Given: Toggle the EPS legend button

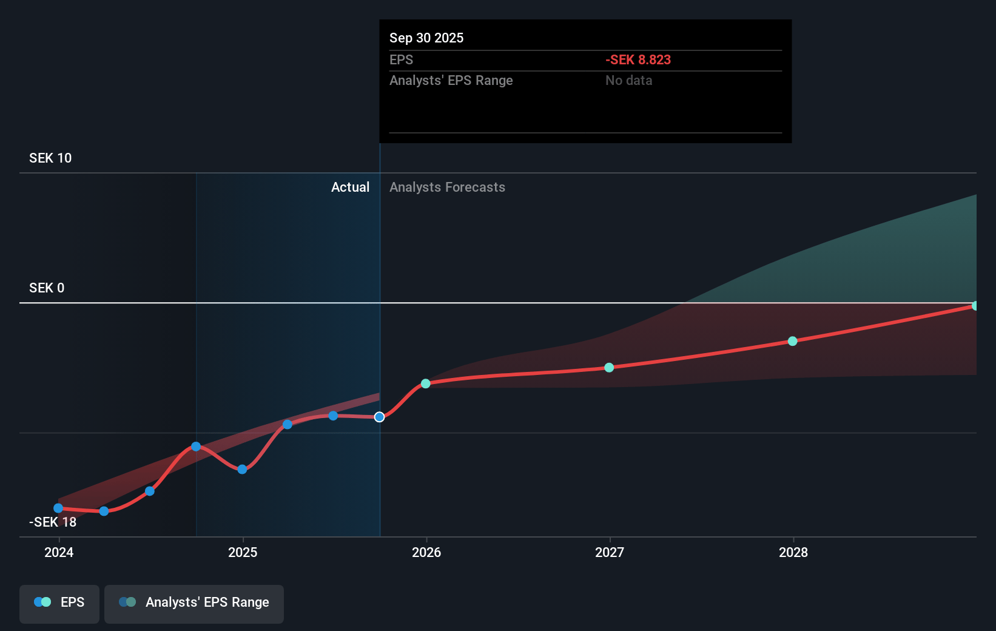Looking at the screenshot, I should pos(59,602).
